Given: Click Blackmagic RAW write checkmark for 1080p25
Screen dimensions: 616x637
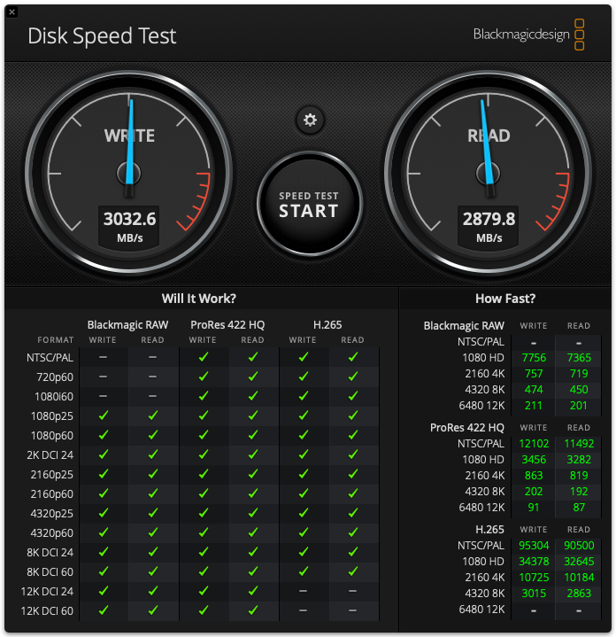Looking at the screenshot, I should click(104, 416).
